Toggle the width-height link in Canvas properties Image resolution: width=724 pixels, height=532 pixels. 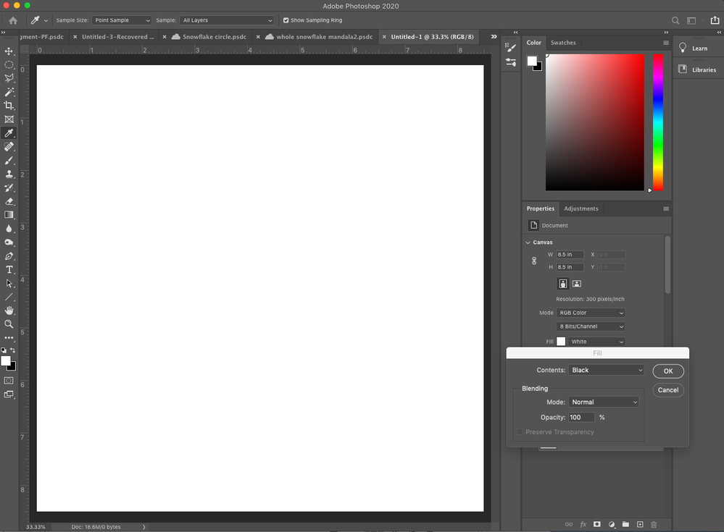pos(533,261)
